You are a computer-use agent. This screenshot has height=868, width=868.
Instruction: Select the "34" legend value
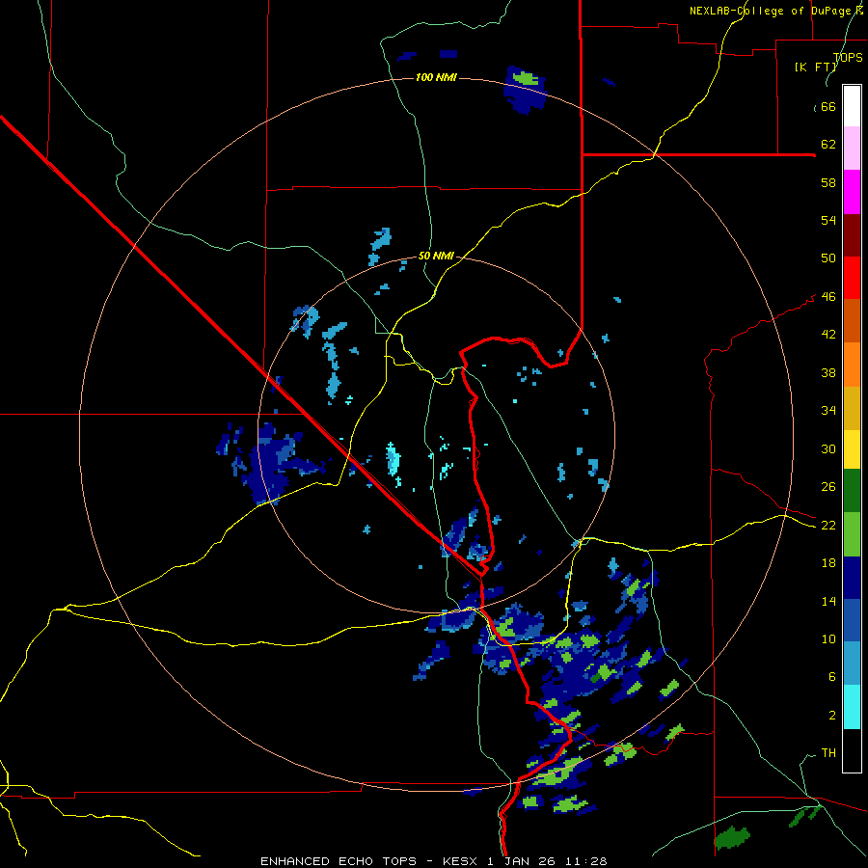click(828, 410)
